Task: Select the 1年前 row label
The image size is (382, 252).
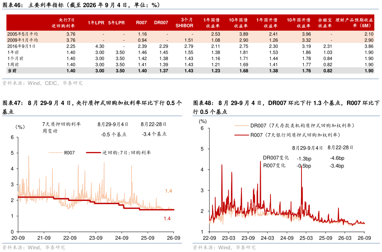Action: tap(13, 52)
